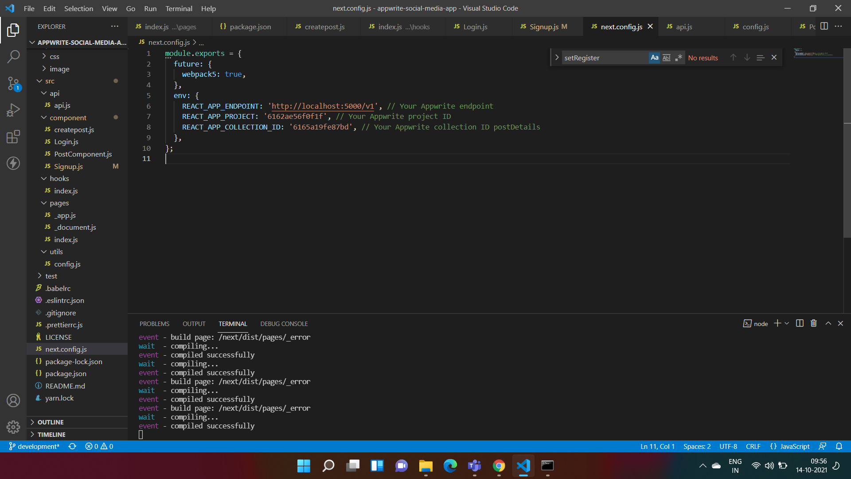Open the File menu

[x=29, y=8]
